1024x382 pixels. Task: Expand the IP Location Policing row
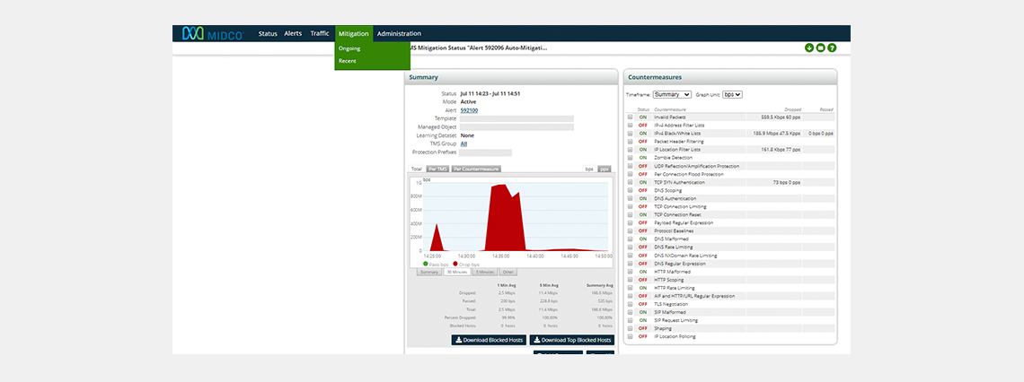[x=631, y=336]
